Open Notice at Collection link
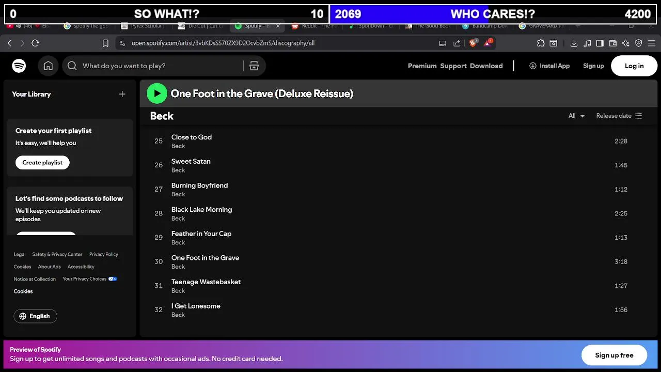This screenshot has width=661, height=372. [x=35, y=279]
